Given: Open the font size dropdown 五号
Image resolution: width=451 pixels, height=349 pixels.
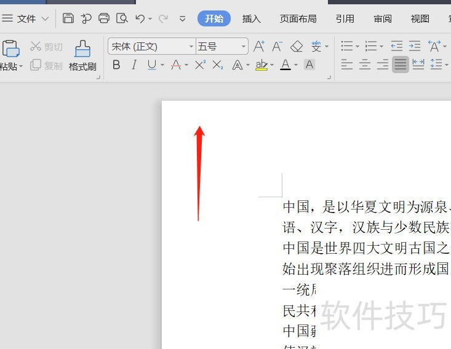Looking at the screenshot, I should (222, 46).
